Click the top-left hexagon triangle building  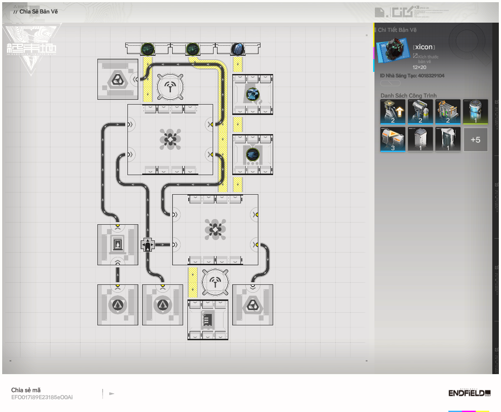pyautogui.click(x=117, y=79)
